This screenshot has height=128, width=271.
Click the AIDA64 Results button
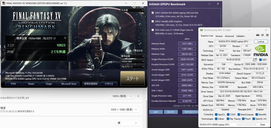click(171, 112)
